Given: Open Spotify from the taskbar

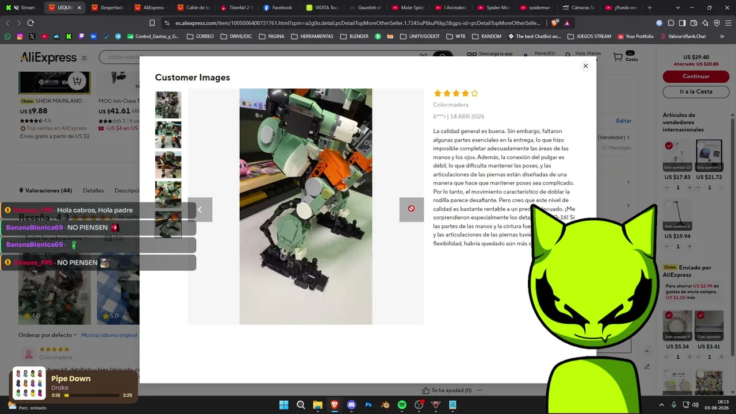Looking at the screenshot, I should tap(402, 405).
